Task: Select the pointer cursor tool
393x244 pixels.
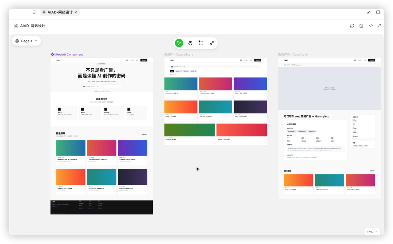Action: tap(179, 43)
